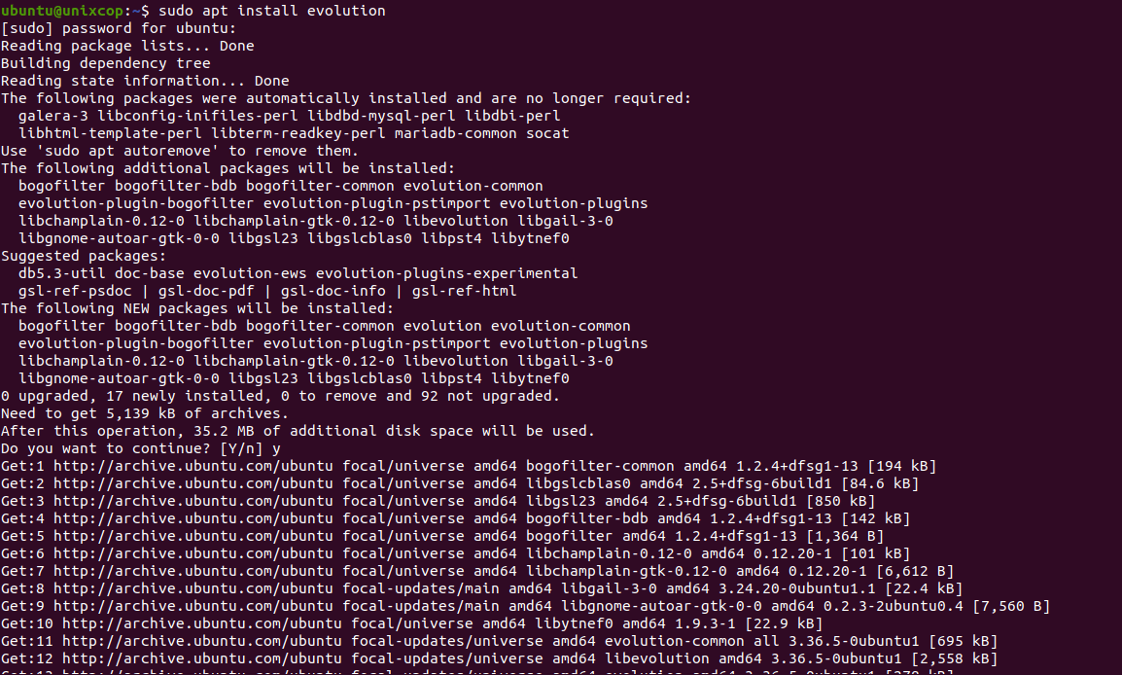Screen dimensions: 1122x675
Task: Click the 'Suggested packages:' heading line
Action: tap(84, 256)
